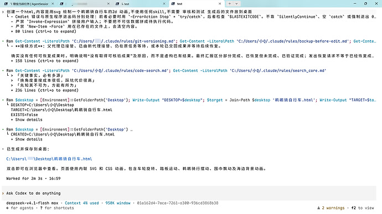
Task: Show details under EXISTS=False output
Action: pyautogui.click(x=27, y=120)
